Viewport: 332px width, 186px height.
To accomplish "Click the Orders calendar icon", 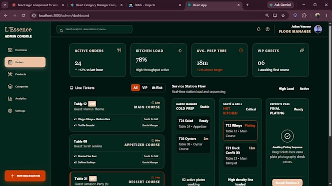I will [10, 62].
